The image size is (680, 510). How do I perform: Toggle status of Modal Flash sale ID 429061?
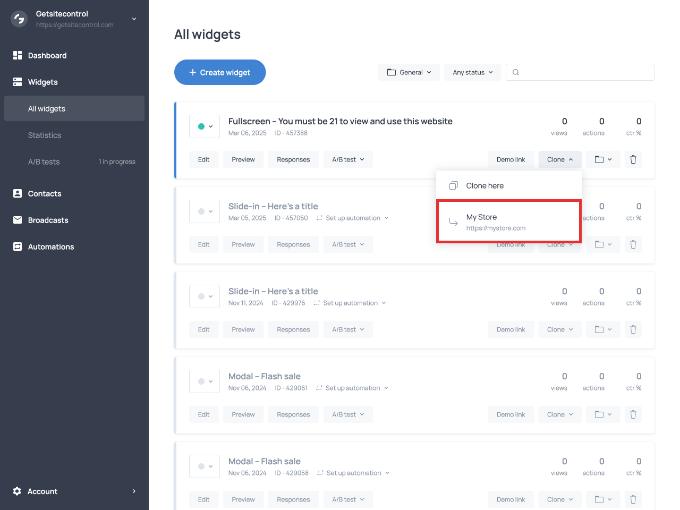205,381
